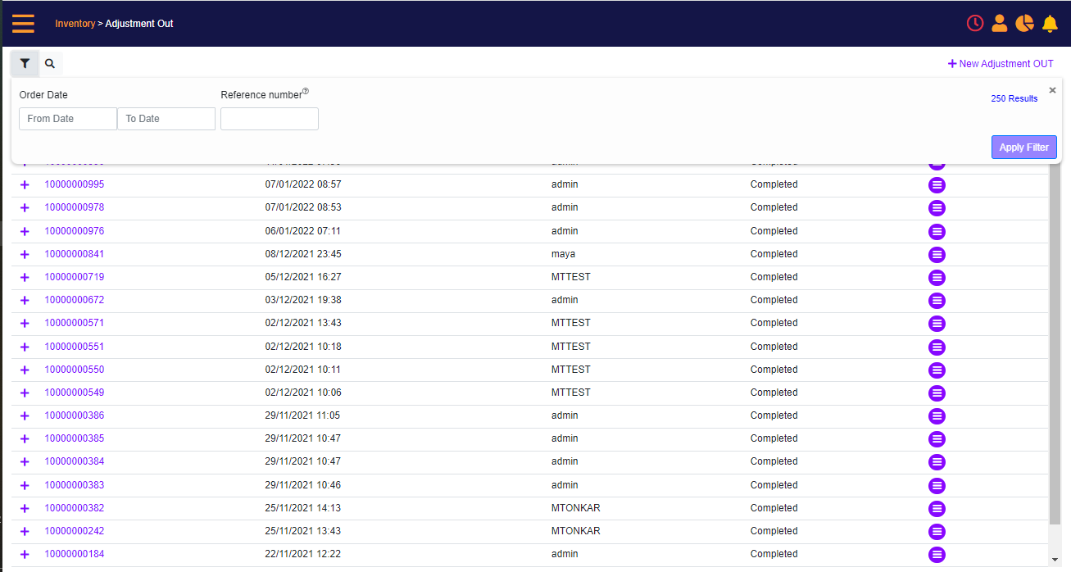Open actions menu for 10000000384
This screenshot has height=572, width=1071.
937,462
